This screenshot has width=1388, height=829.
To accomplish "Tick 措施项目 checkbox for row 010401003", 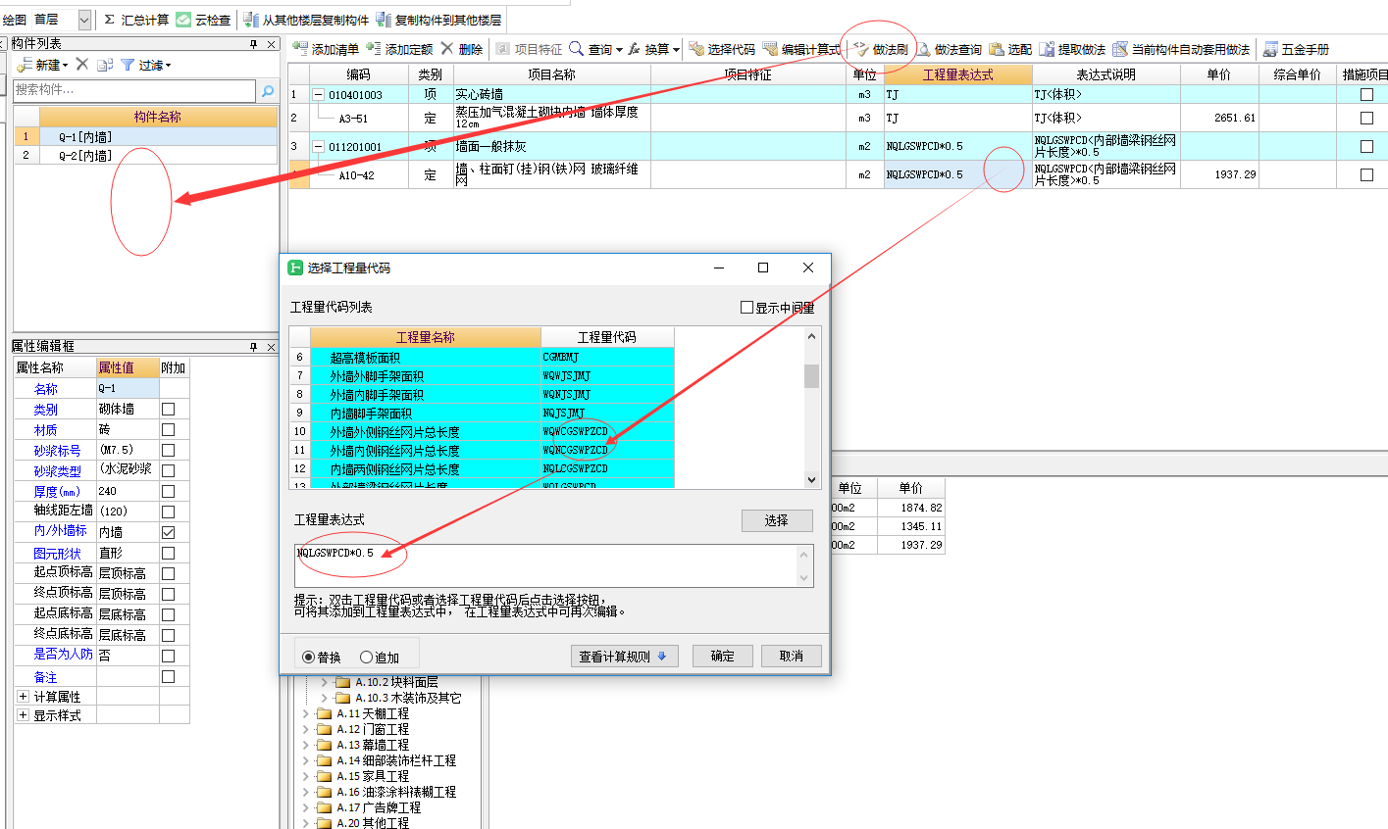I will 1366,95.
